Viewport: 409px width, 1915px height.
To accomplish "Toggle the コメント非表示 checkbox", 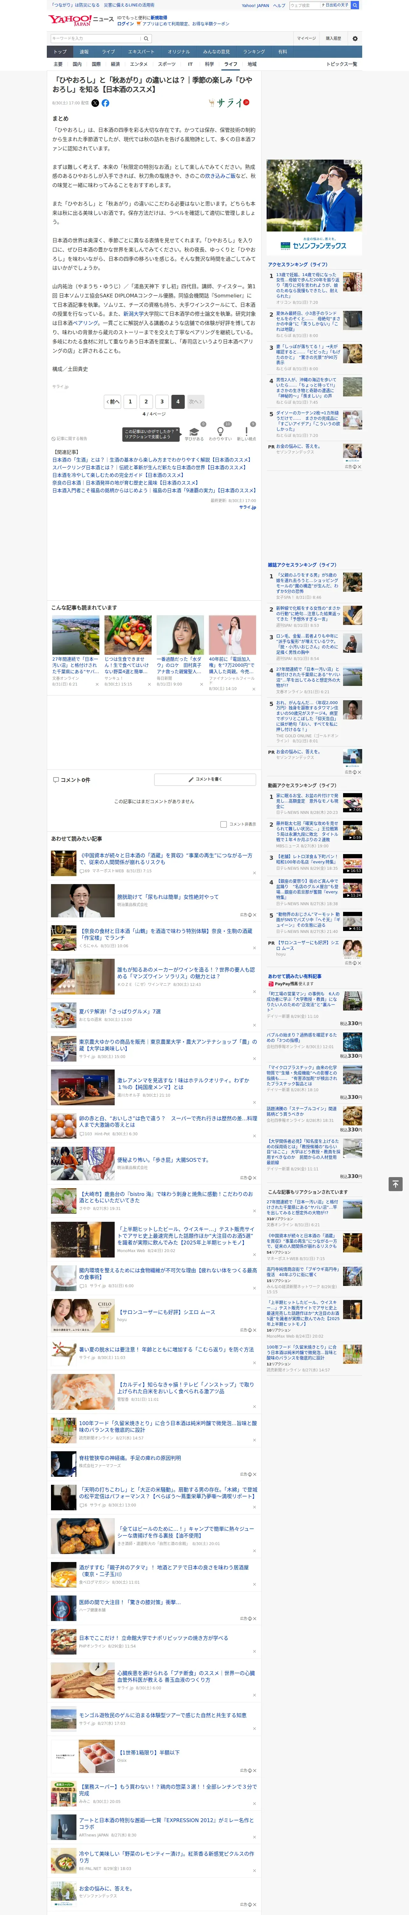I will [x=223, y=824].
